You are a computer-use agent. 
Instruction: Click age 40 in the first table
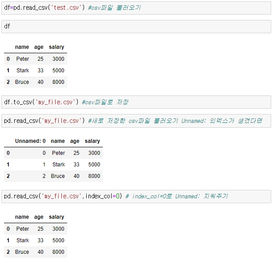[x=40, y=82]
